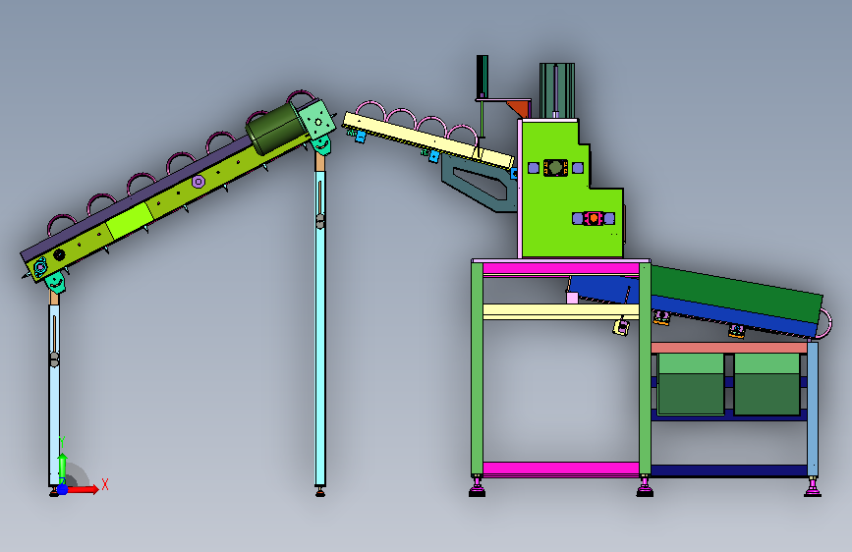Click the red X axis arrow of the triad
Screen dimensions: 852x552
[x=84, y=489]
